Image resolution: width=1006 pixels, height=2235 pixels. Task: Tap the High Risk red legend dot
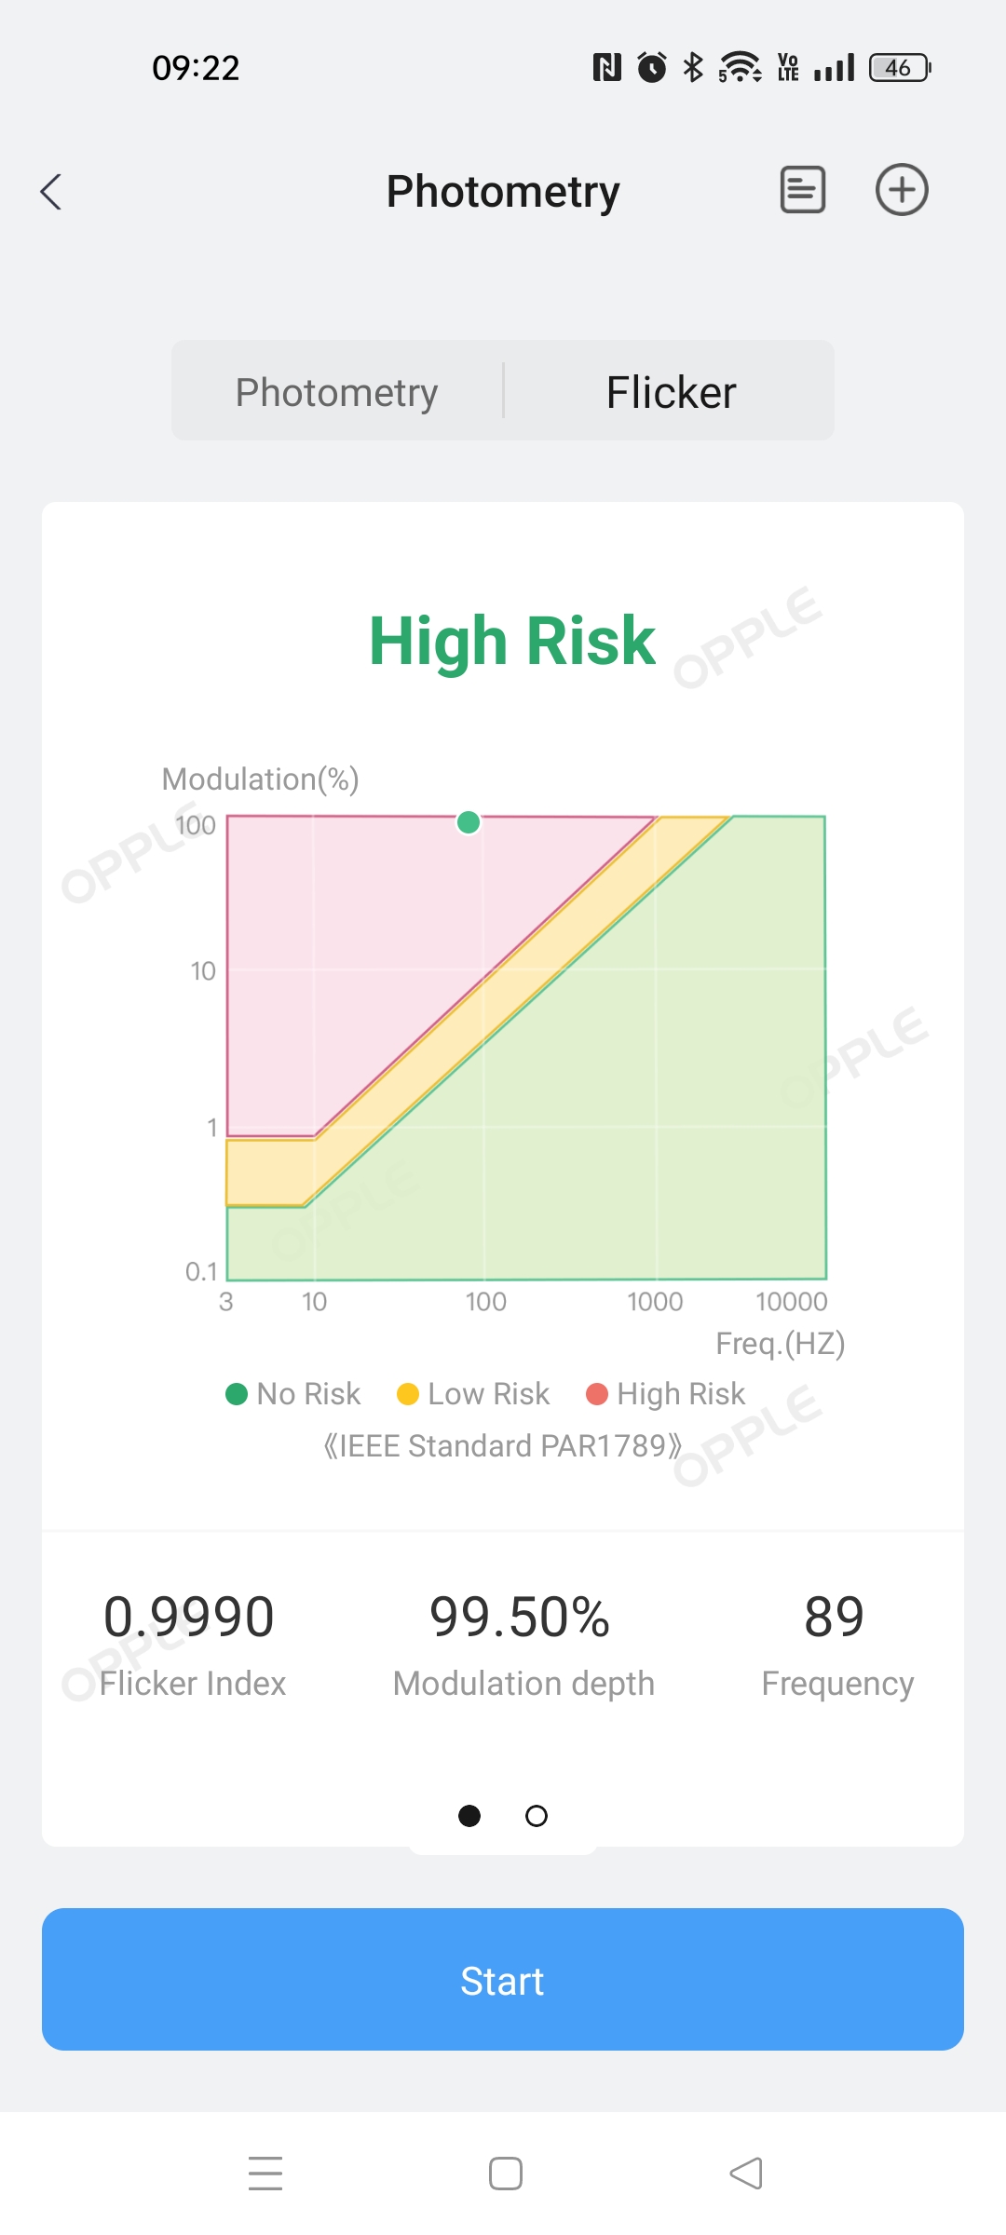[597, 1393]
